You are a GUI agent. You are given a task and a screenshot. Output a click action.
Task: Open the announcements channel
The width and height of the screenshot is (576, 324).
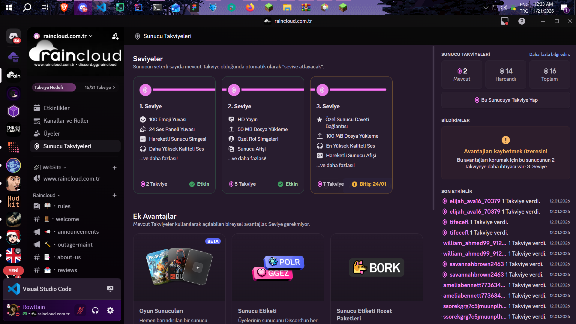[x=75, y=232]
